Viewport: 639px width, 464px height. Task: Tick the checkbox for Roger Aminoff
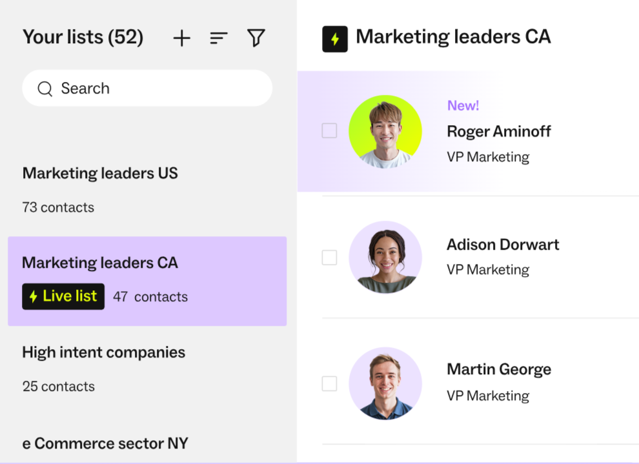click(329, 131)
